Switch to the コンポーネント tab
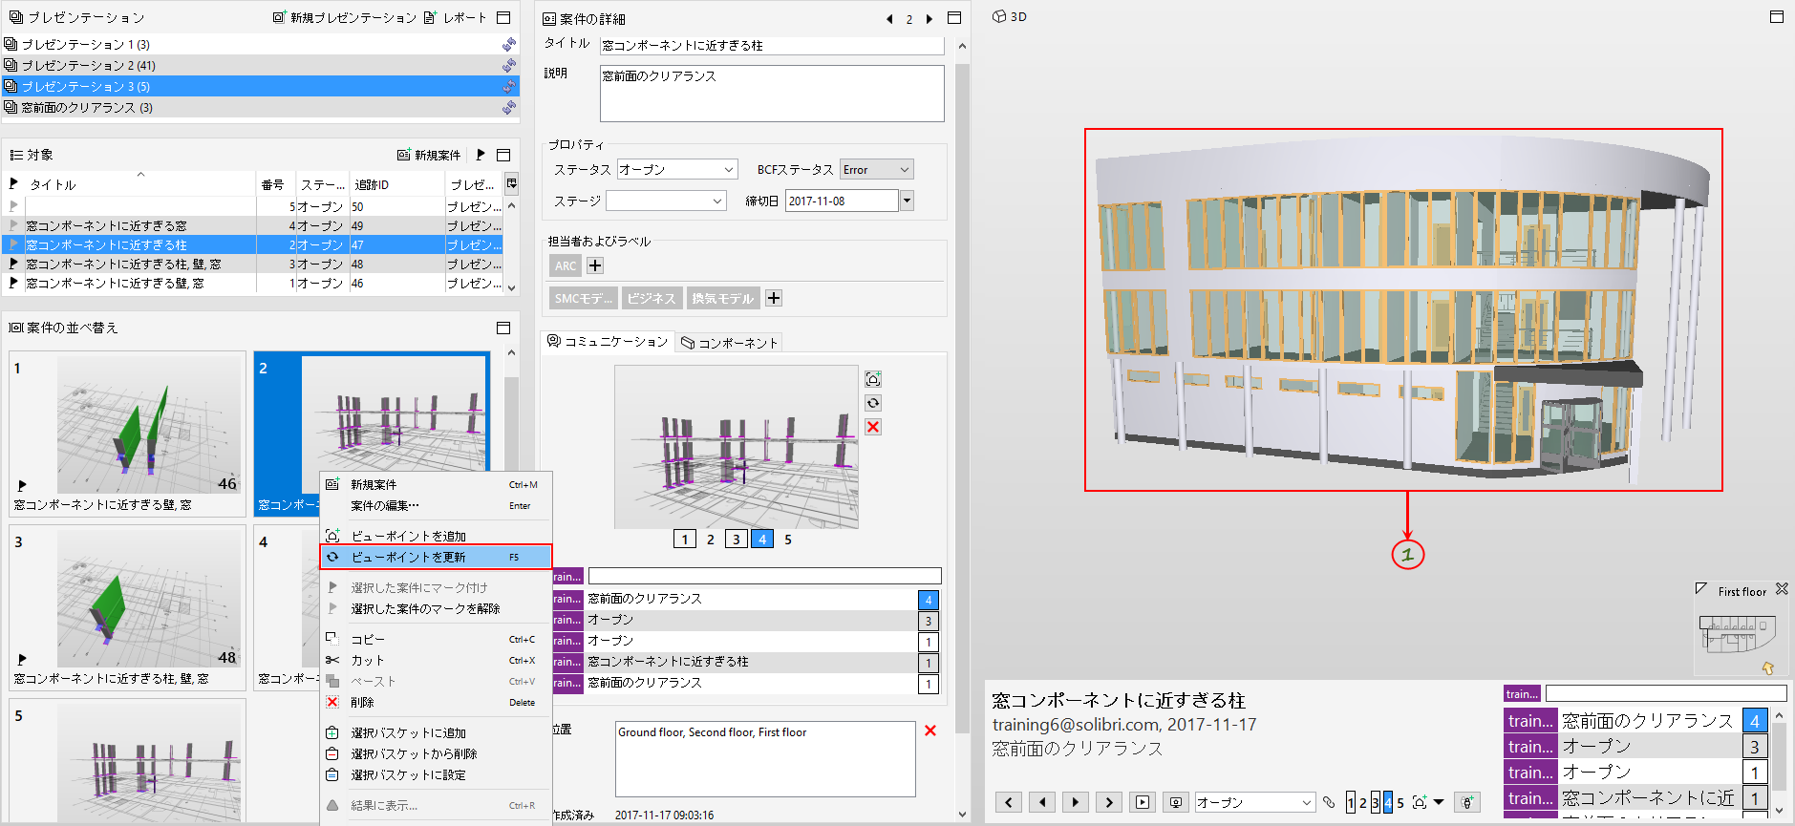The width and height of the screenshot is (1795, 826). (x=730, y=343)
